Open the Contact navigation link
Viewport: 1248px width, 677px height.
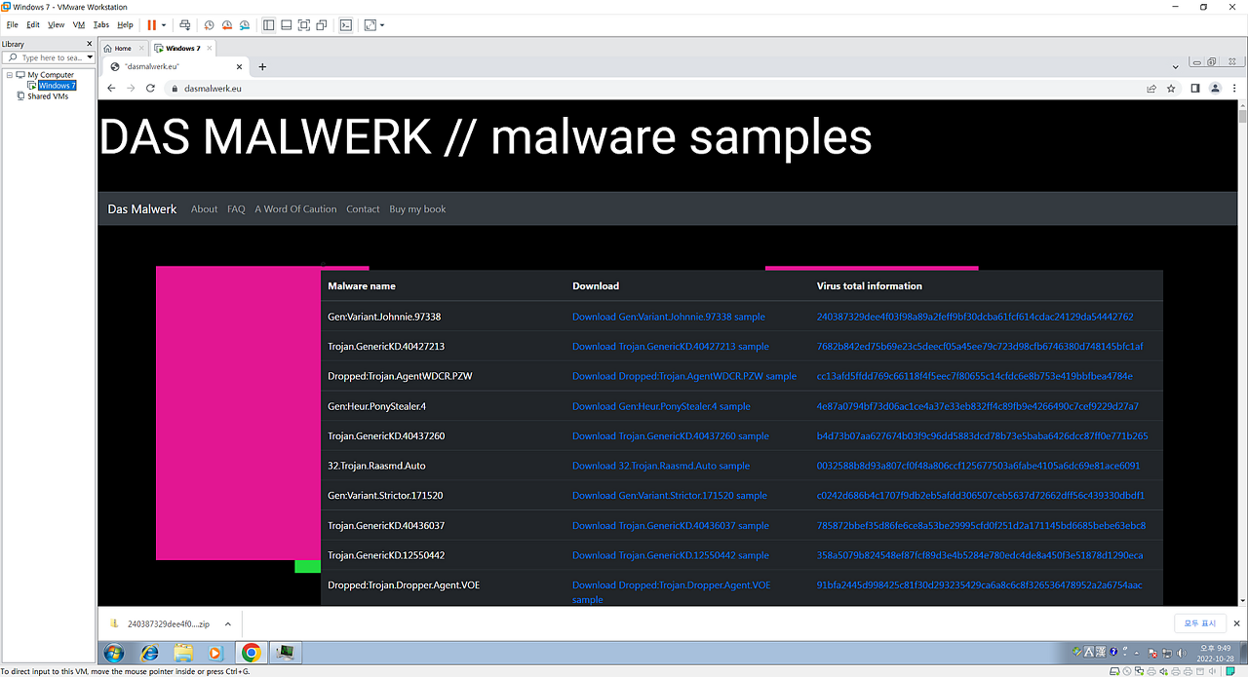[363, 209]
